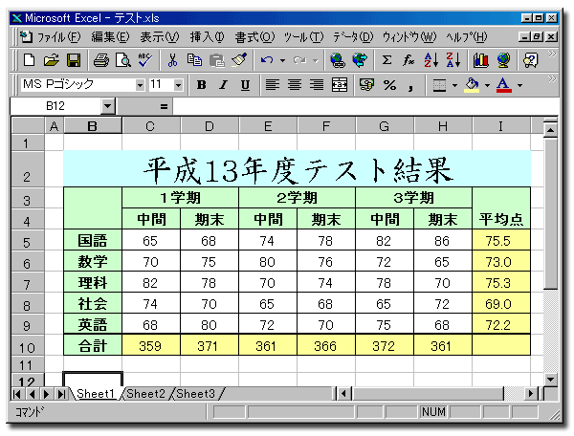This screenshot has width=574, height=436.
Task: Open the 書式(O) menu
Action: (254, 36)
